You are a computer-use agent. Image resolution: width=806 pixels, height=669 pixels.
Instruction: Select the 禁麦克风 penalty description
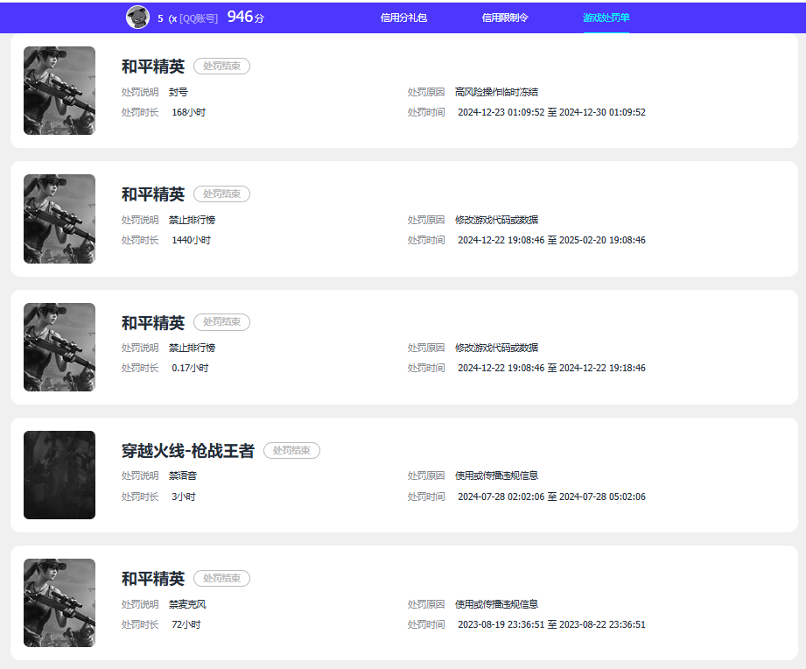click(x=187, y=605)
